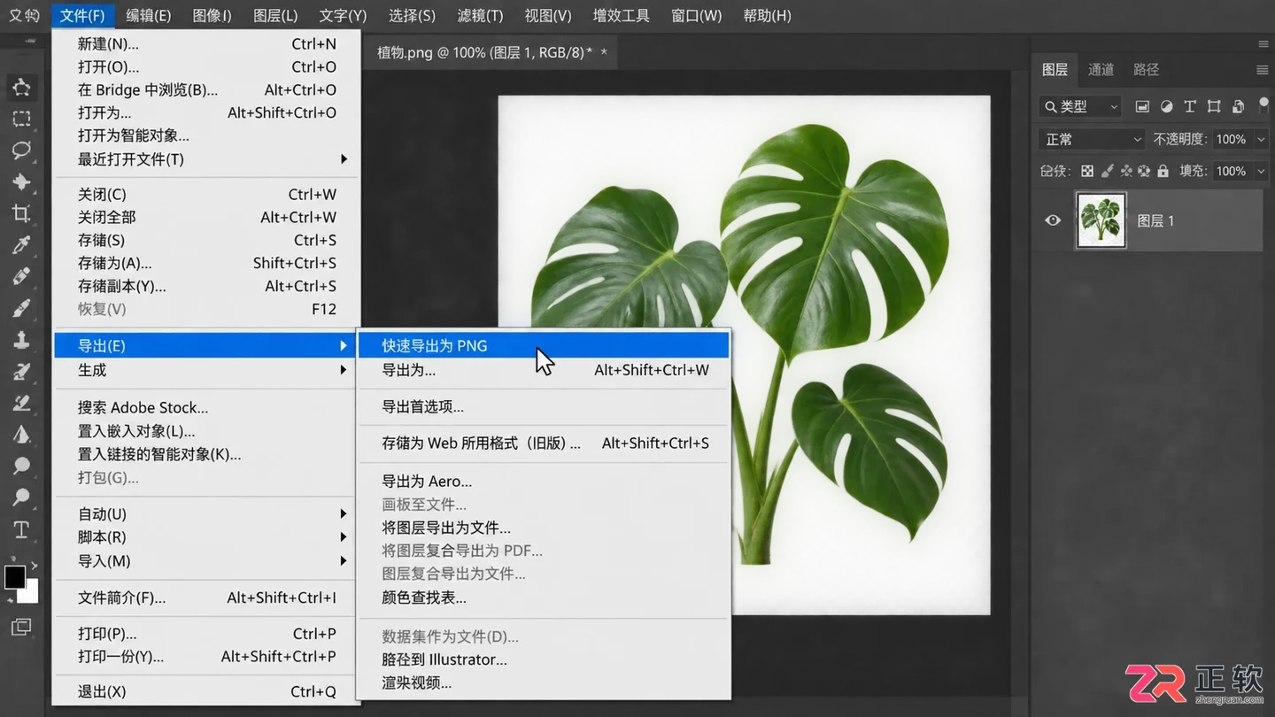Click the 图层 1 layer thumbnail
1275x717 pixels.
(1101, 220)
